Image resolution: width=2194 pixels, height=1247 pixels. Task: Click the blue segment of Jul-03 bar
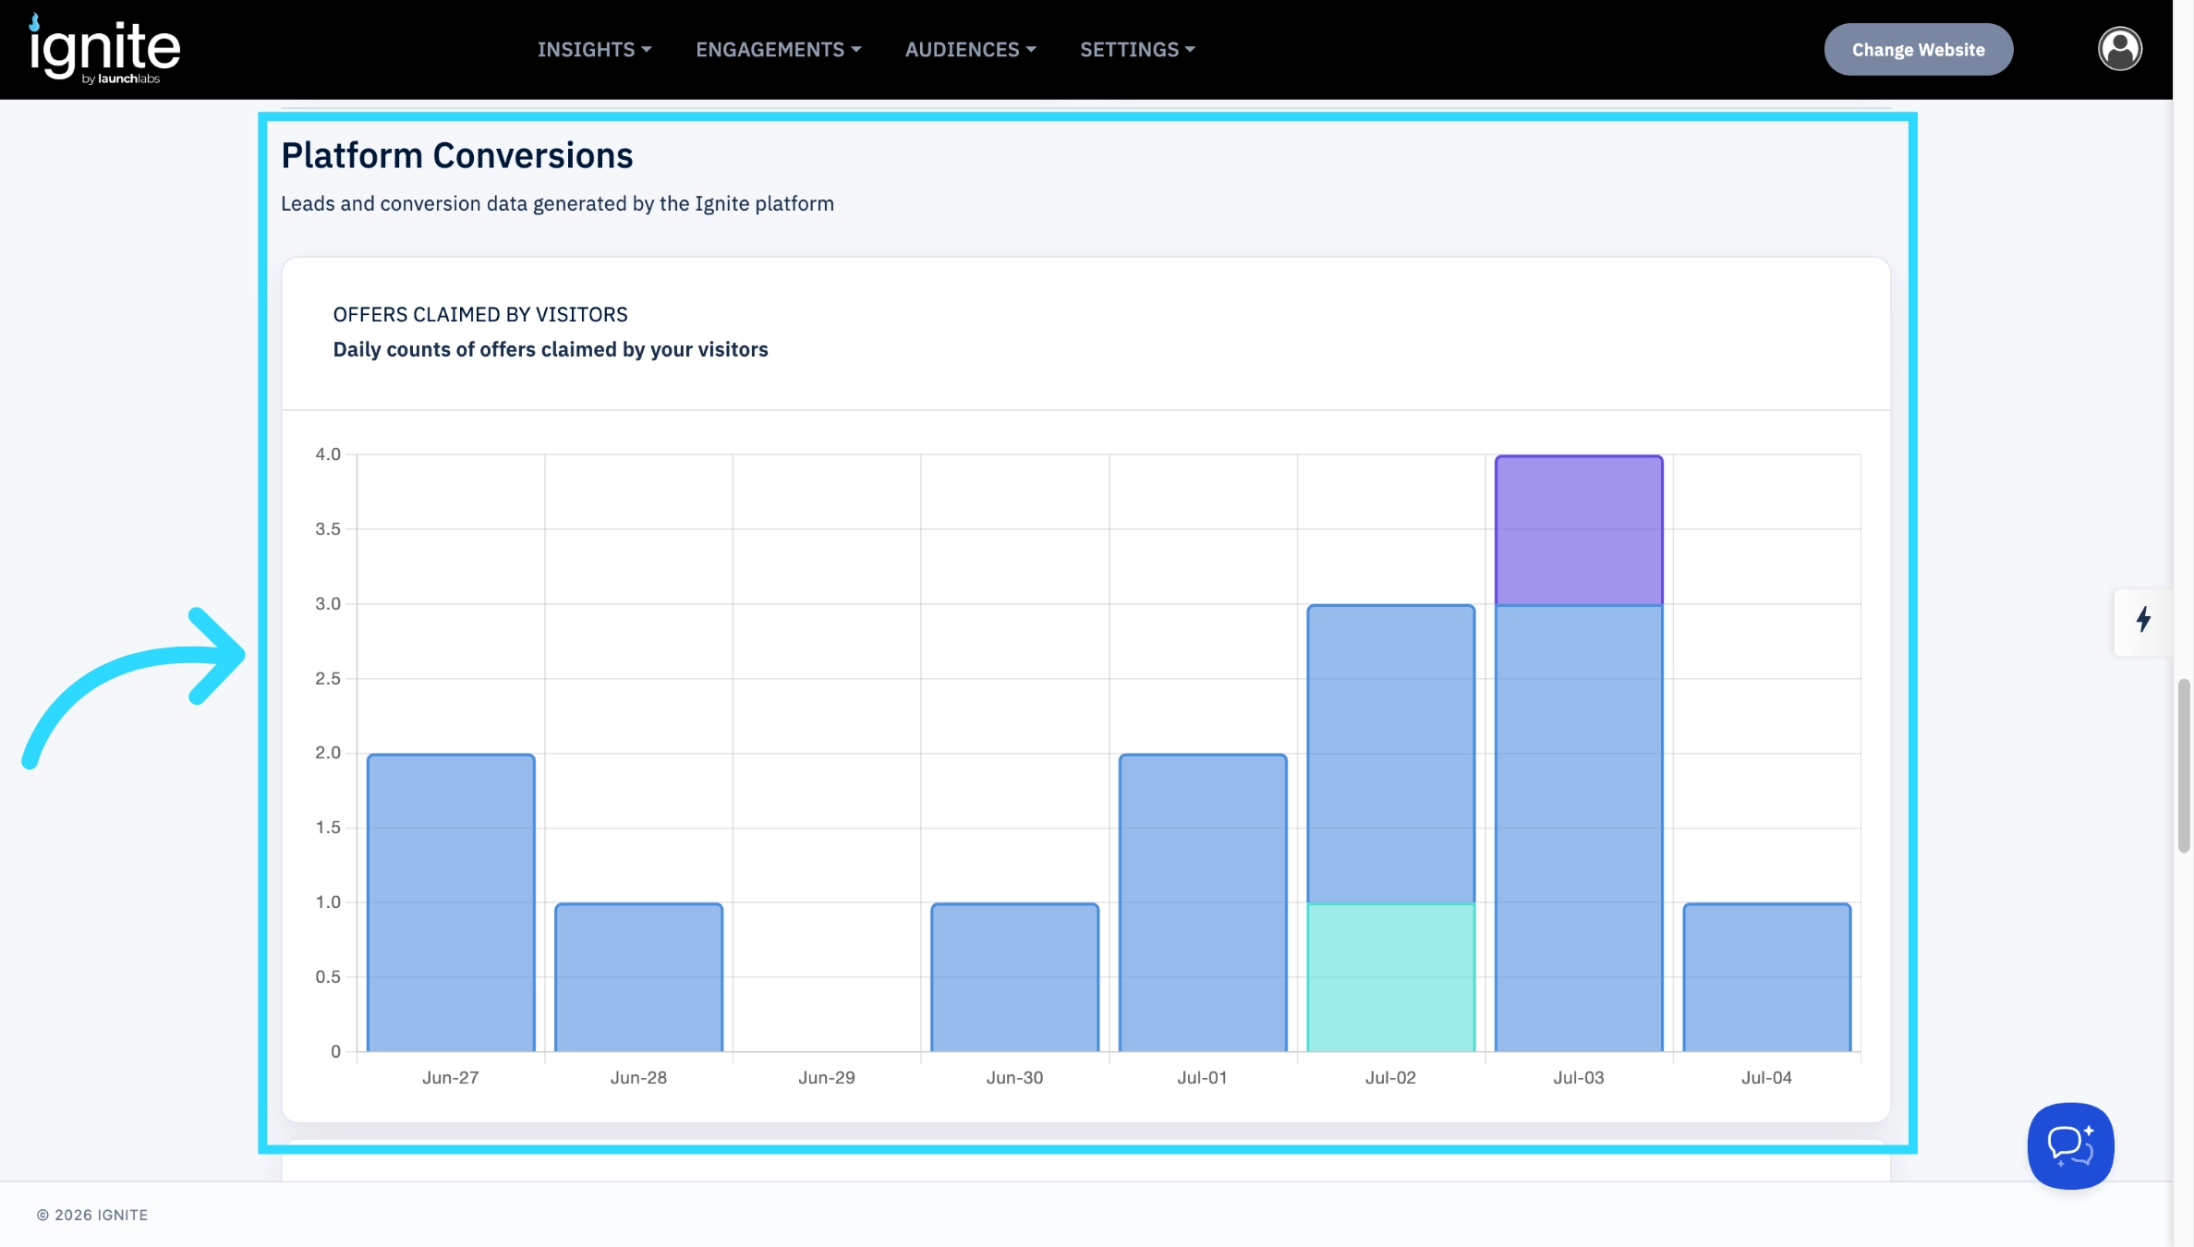point(1579,829)
